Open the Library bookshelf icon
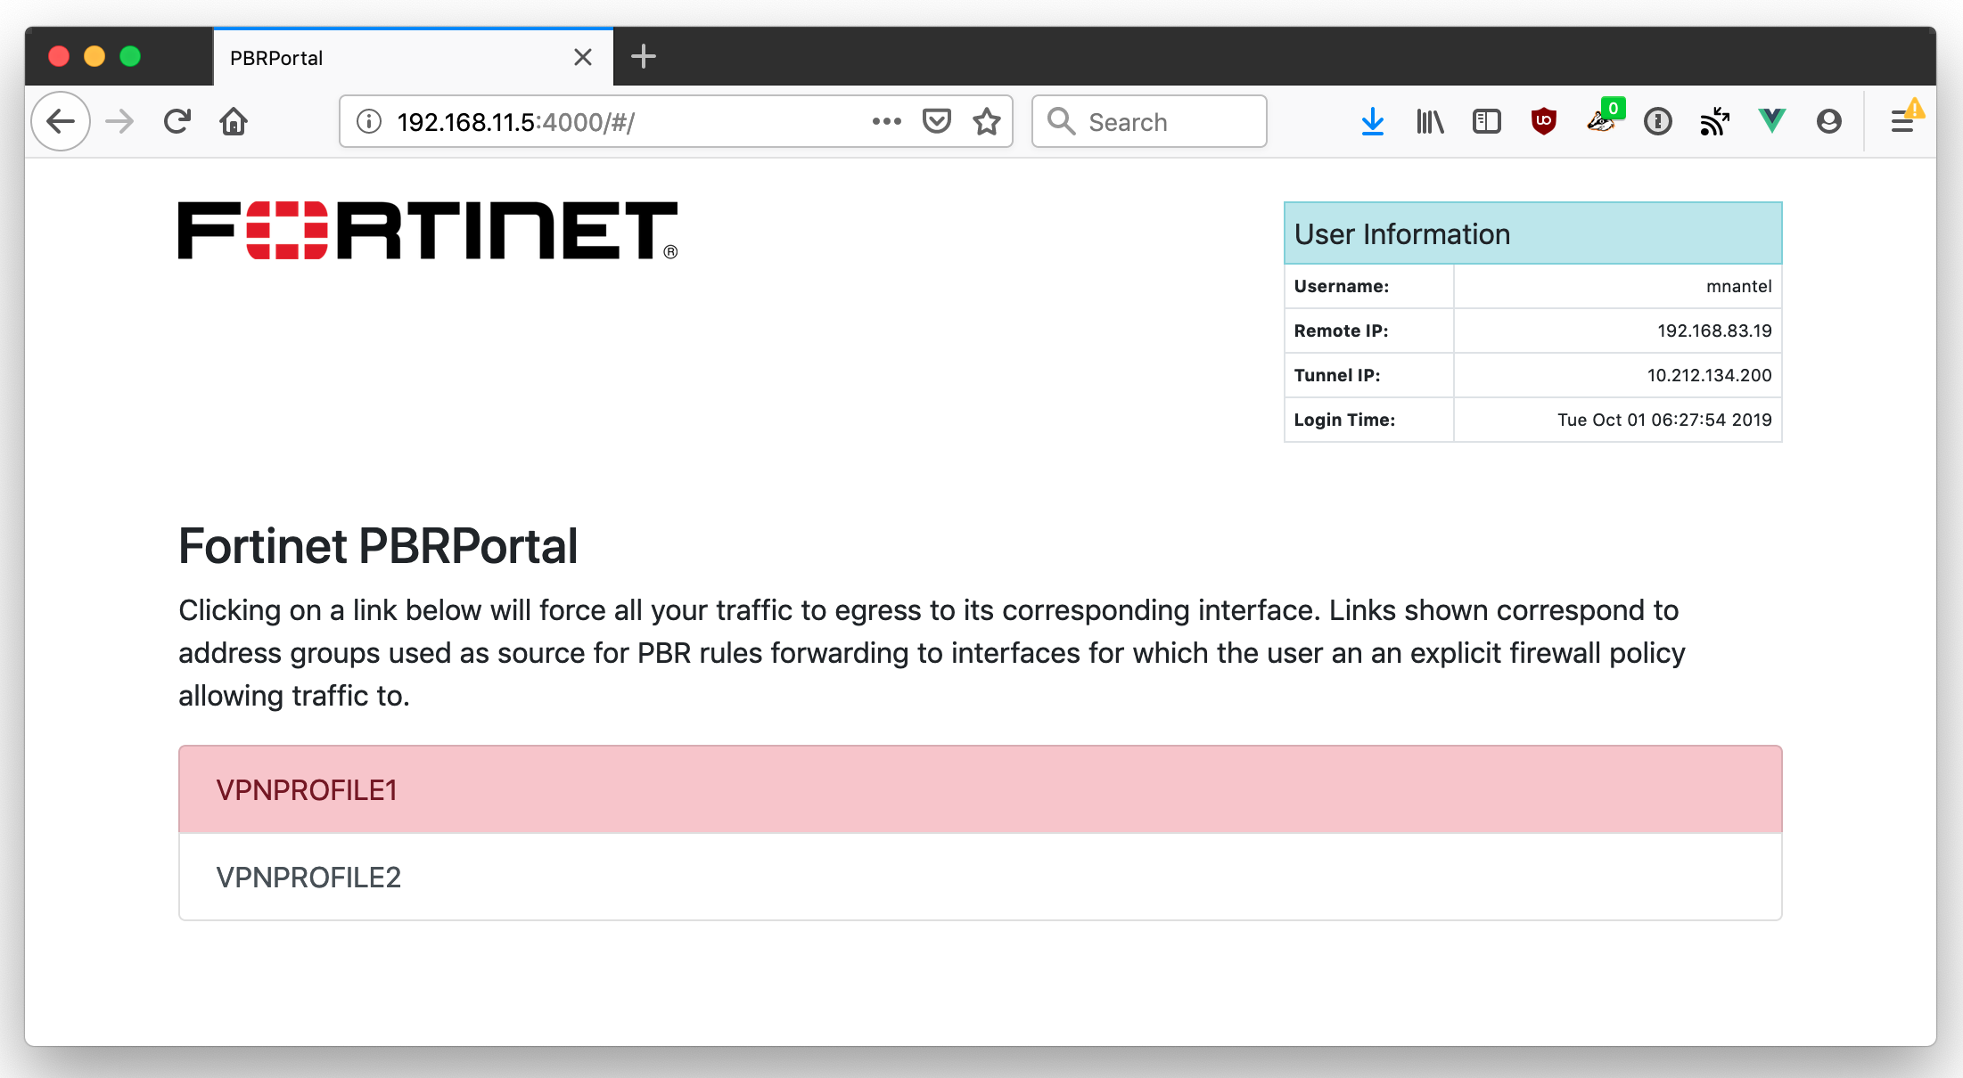1963x1078 pixels. pyautogui.click(x=1430, y=121)
